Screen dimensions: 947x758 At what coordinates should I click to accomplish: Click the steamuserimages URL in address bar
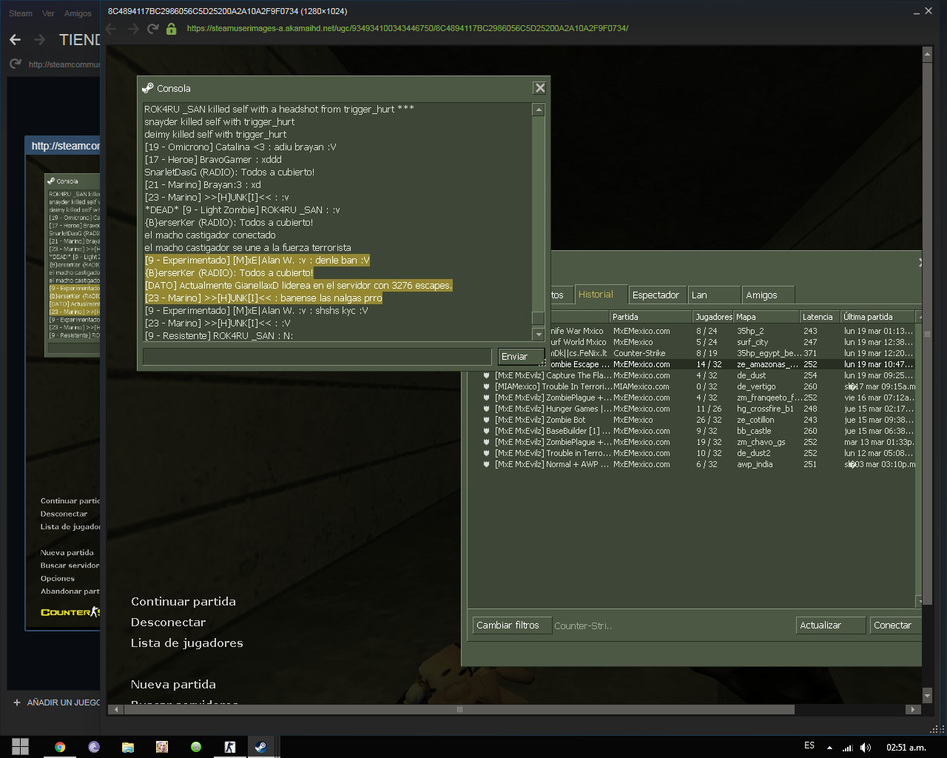coord(408,28)
